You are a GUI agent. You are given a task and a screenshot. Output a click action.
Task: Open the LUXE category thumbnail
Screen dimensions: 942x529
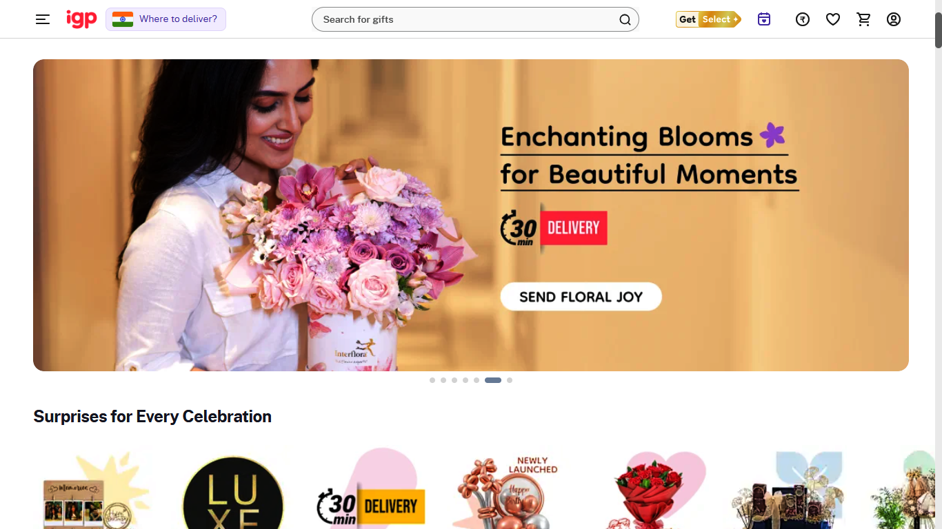click(233, 492)
